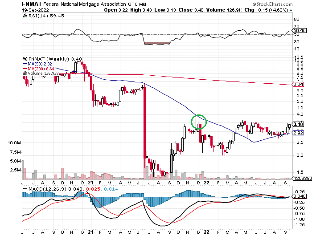Click the 1.5 price axis label

click(300, 172)
